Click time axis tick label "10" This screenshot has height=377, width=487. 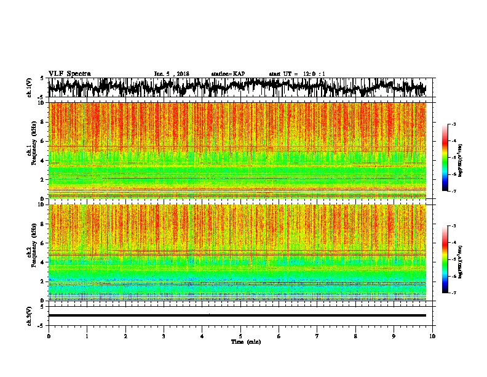tap(432, 336)
